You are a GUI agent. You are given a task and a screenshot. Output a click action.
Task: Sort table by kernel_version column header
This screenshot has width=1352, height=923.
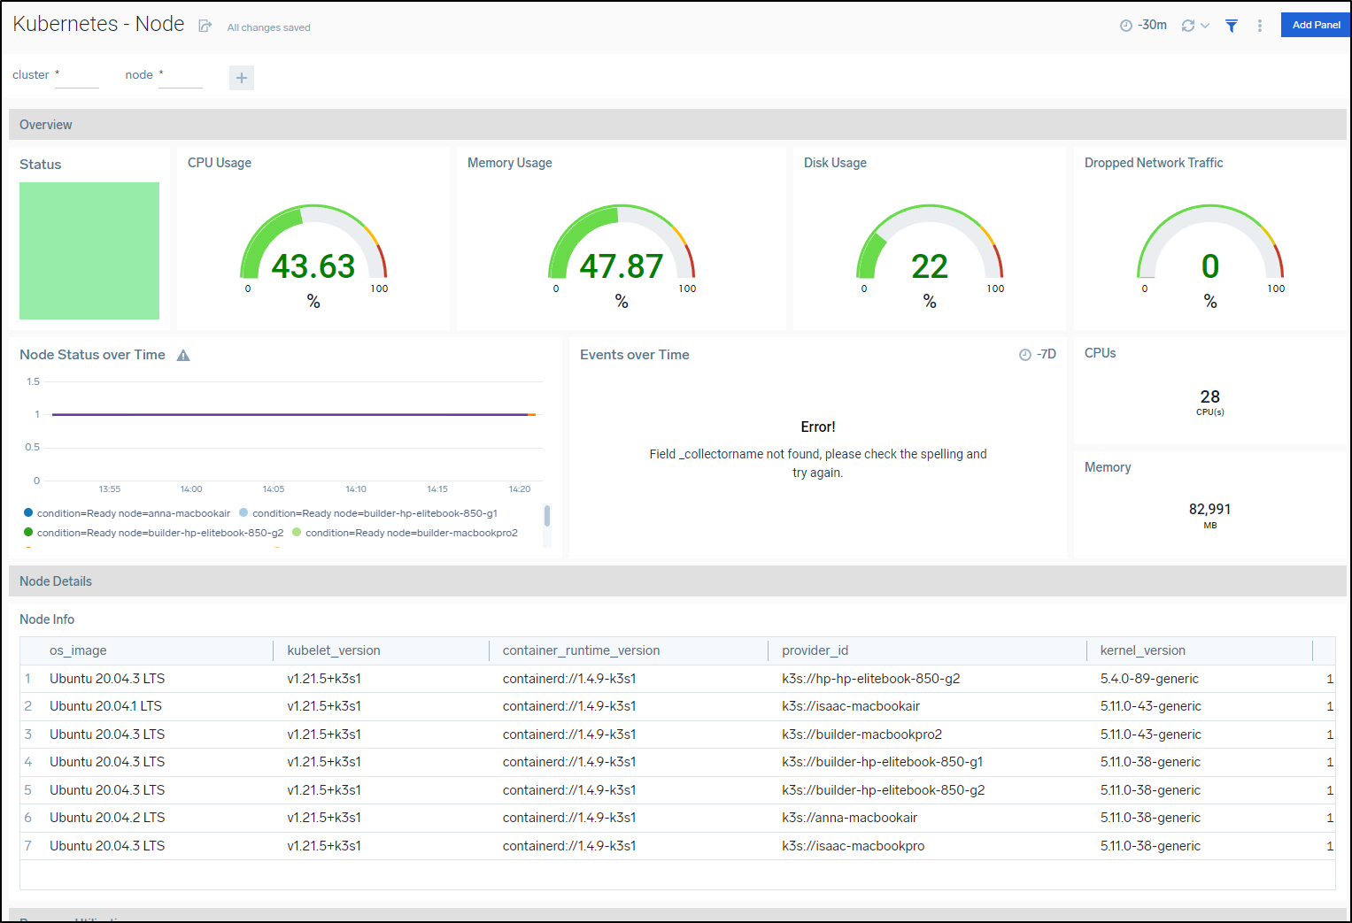pyautogui.click(x=1142, y=650)
